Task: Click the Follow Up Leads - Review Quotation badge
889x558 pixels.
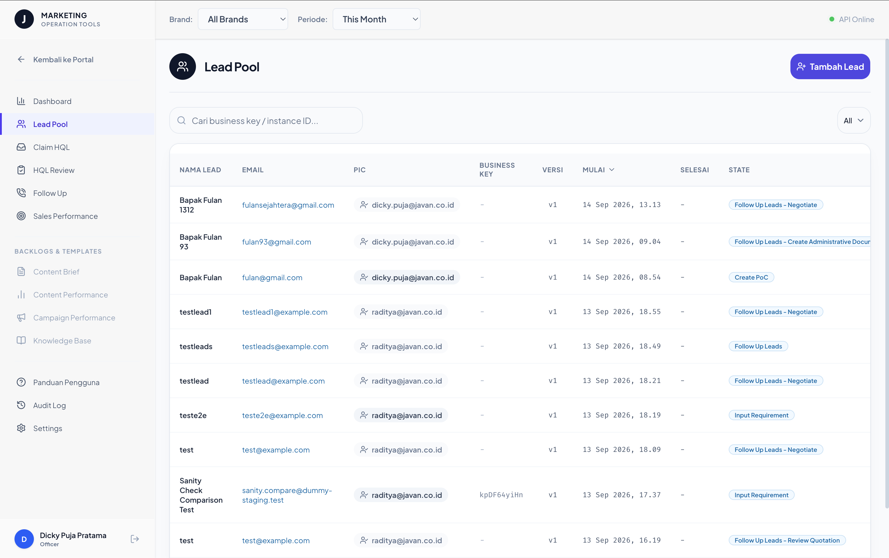Action: pyautogui.click(x=787, y=540)
